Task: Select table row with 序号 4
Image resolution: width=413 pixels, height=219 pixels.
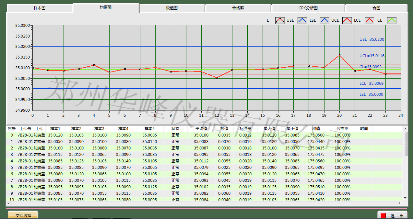Action: 130,161
